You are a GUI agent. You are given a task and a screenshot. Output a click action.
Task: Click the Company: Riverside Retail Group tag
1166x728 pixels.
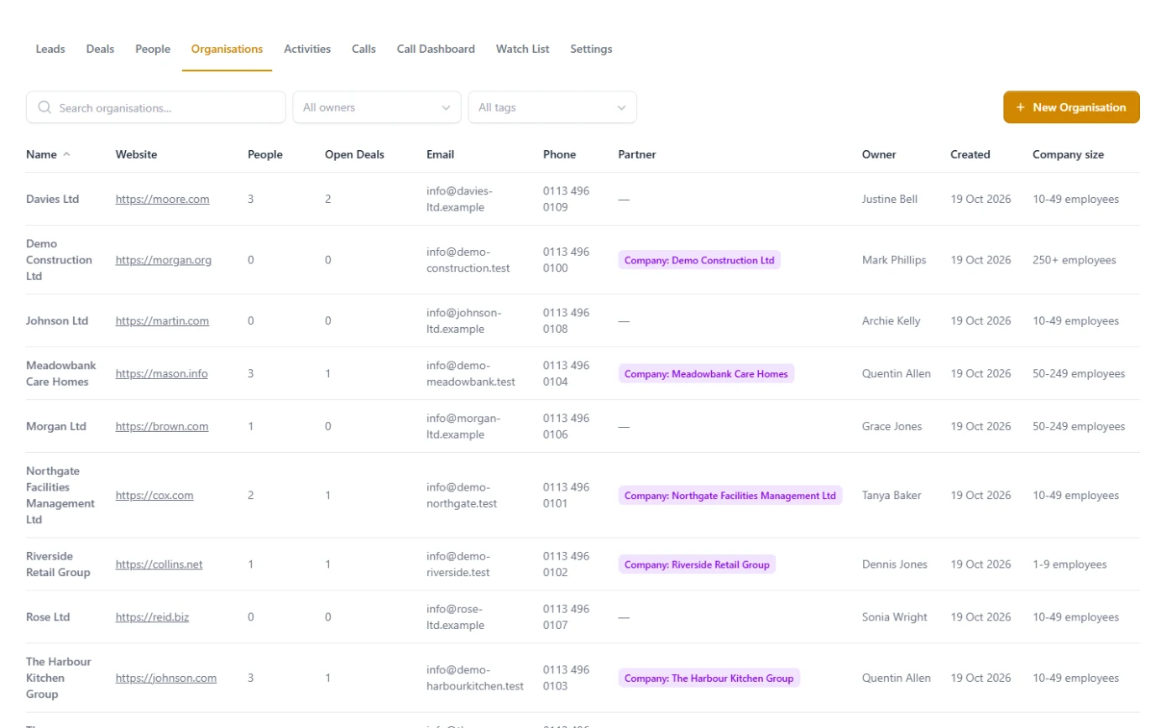[x=697, y=564]
